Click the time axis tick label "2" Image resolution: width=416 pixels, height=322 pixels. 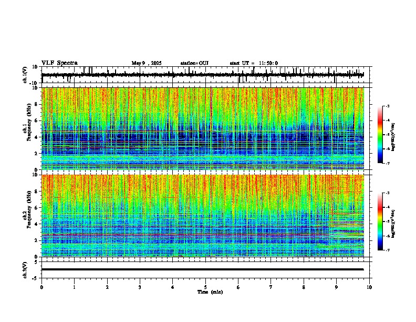[107, 287]
